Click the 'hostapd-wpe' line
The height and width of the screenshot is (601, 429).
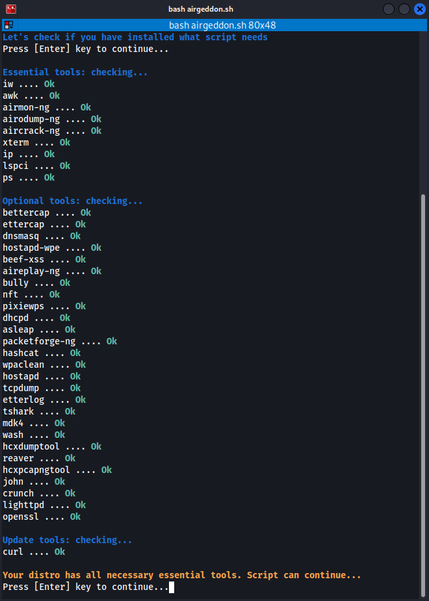(52, 248)
